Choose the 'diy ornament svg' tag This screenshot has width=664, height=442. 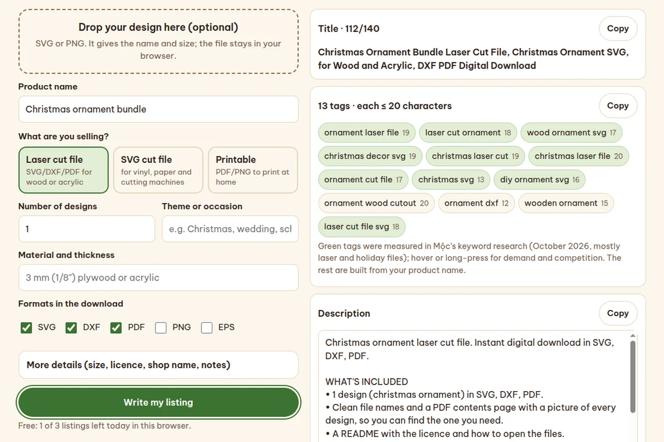point(540,180)
